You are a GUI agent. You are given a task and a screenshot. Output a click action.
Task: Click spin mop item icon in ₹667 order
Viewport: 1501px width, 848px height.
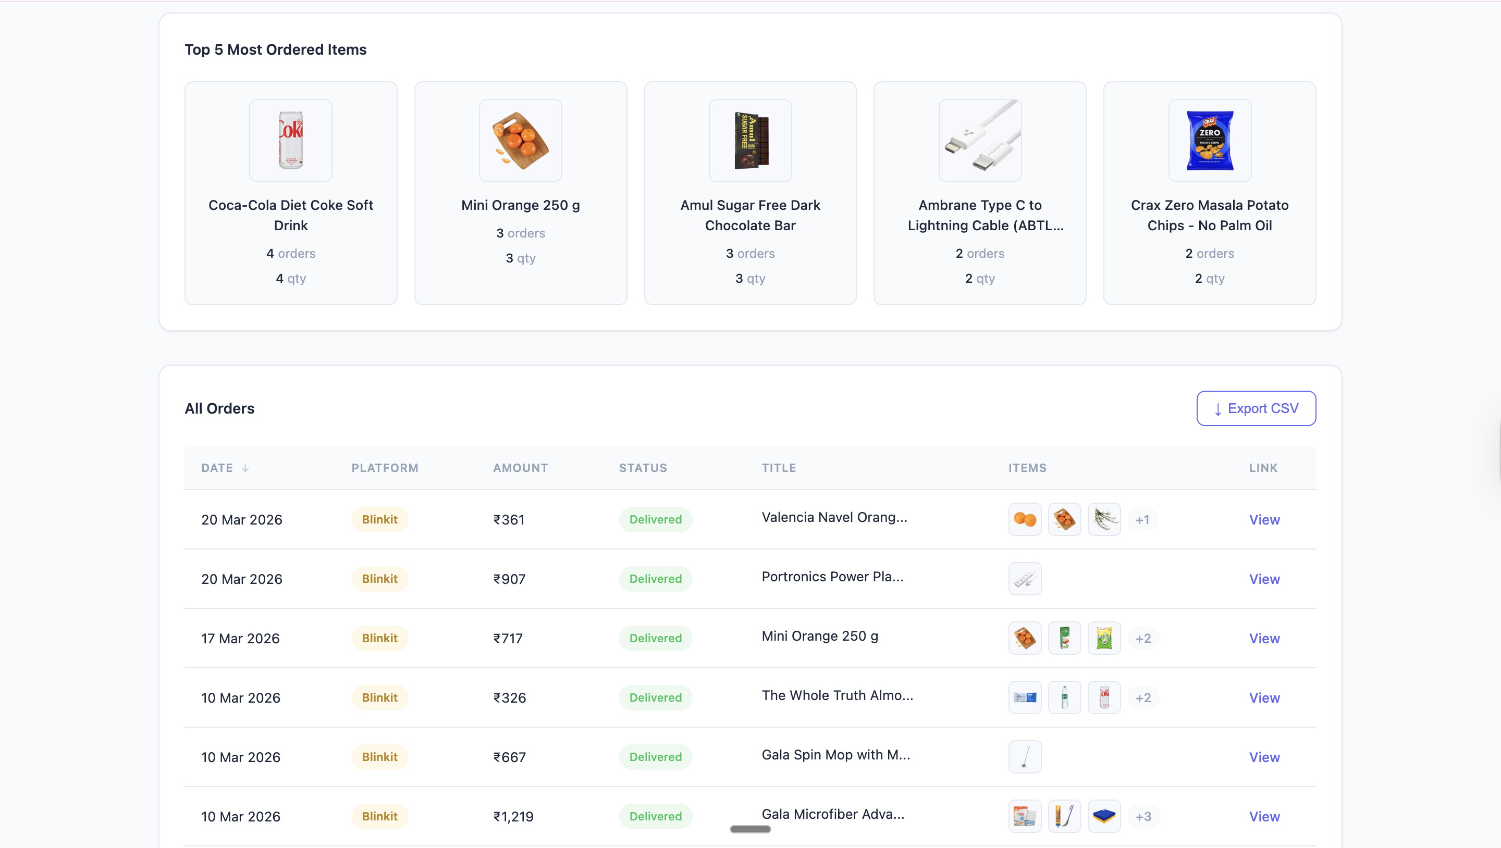1024,757
